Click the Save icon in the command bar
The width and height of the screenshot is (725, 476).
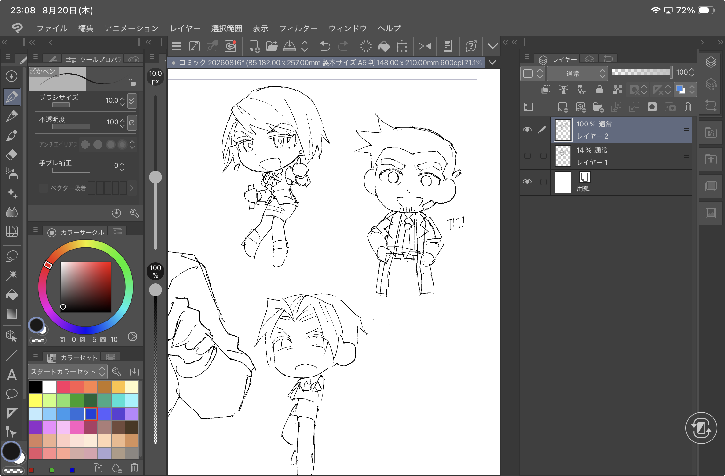click(x=289, y=46)
